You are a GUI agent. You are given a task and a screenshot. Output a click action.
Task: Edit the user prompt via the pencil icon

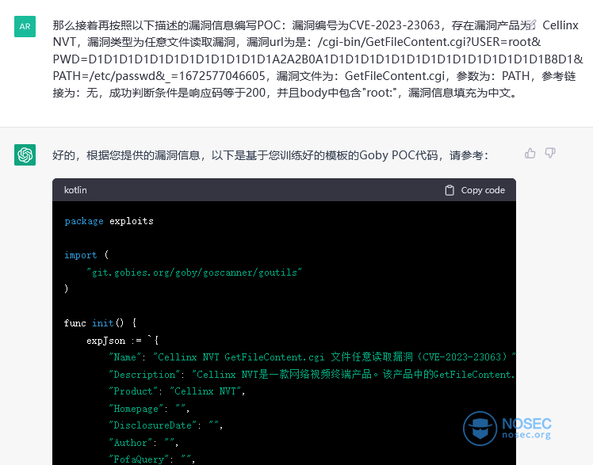pos(531,25)
